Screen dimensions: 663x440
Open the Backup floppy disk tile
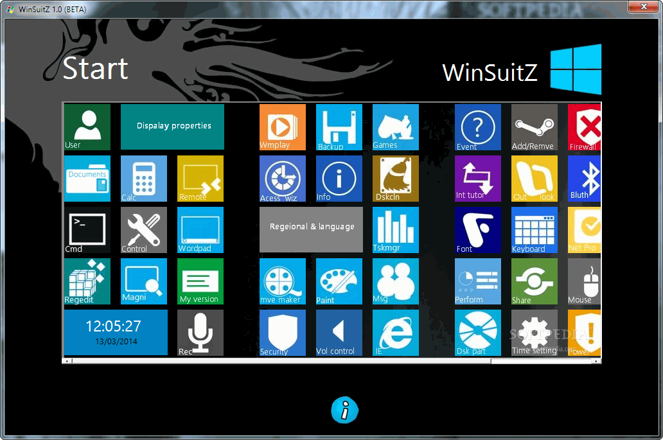tap(339, 127)
